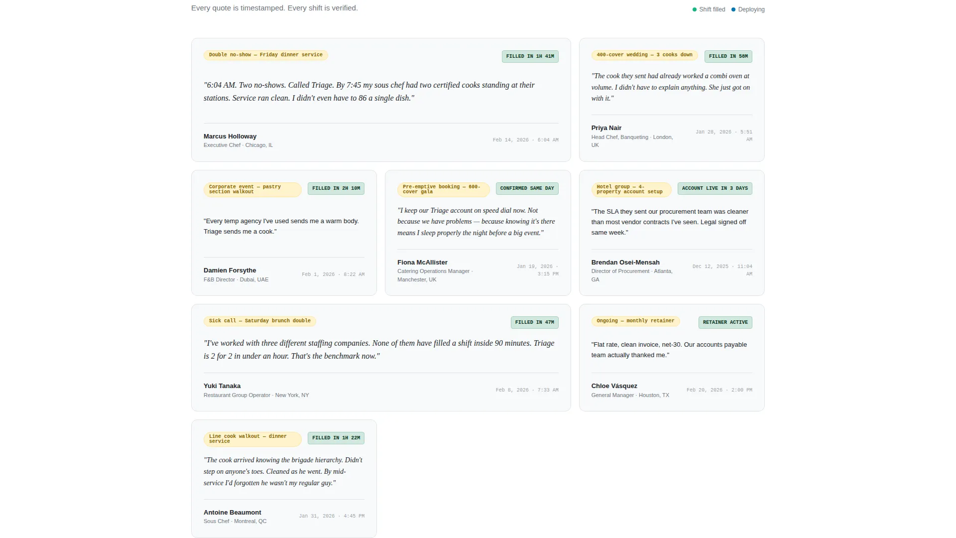Image resolution: width=956 pixels, height=538 pixels.
Task: Click Priya Nair's name
Action: [606, 128]
